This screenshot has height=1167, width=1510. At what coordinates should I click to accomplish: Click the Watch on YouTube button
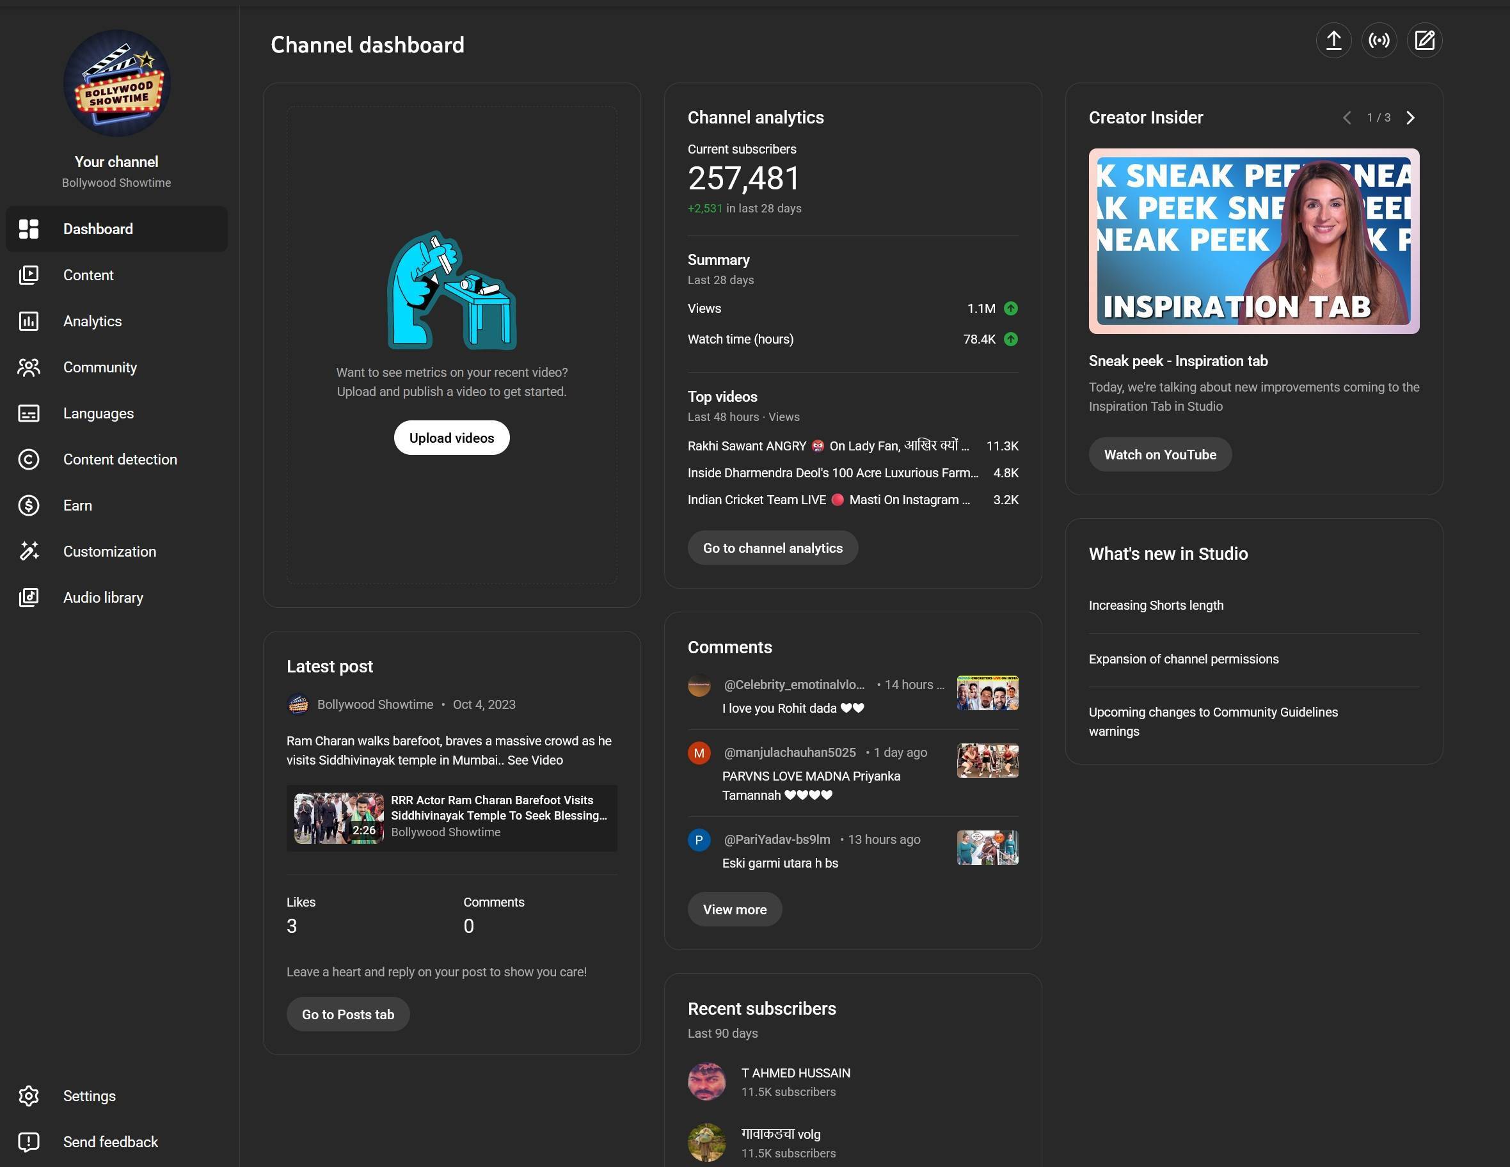click(1159, 454)
